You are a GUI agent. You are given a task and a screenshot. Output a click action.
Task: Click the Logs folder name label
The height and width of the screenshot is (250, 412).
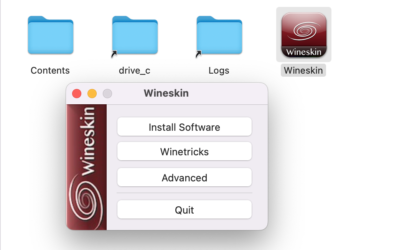tap(219, 70)
